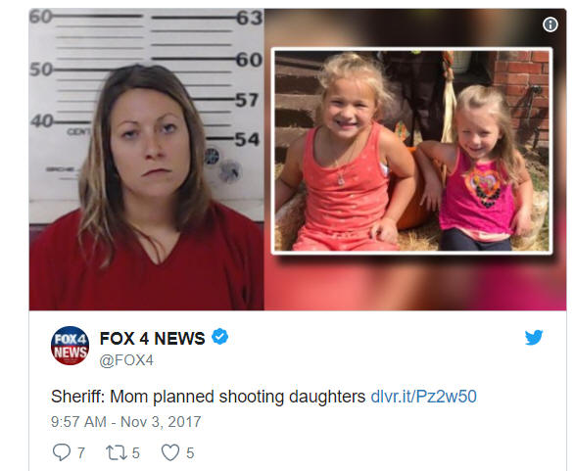
Task: Like the tweet with the heart icon
Action: (x=170, y=452)
